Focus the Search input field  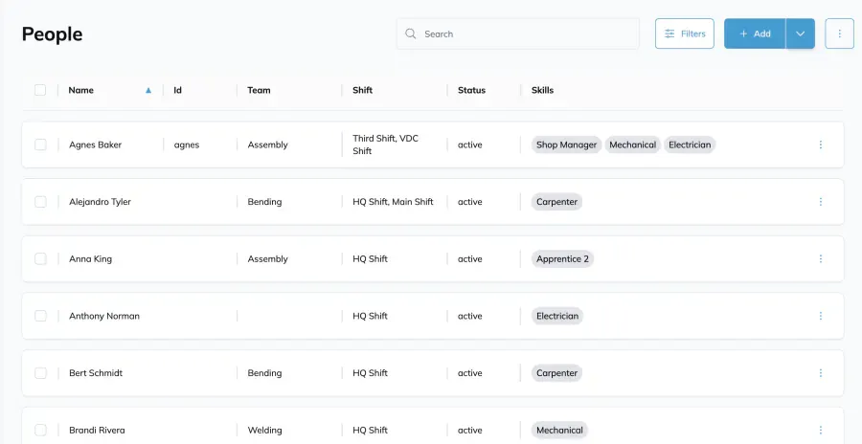pyautogui.click(x=518, y=33)
